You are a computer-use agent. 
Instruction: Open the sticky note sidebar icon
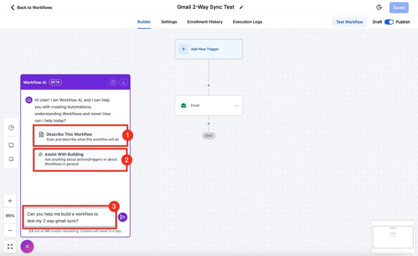click(x=11, y=159)
